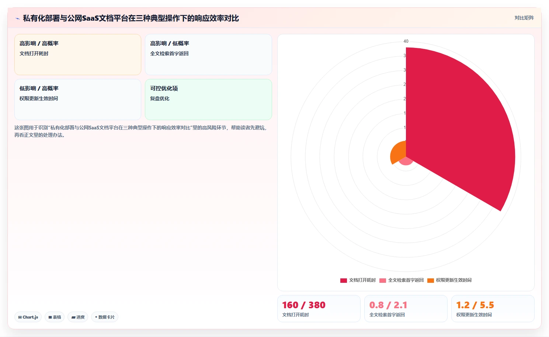Click the 表格 tag chip
Viewport: 549px width, 337px height.
click(55, 317)
